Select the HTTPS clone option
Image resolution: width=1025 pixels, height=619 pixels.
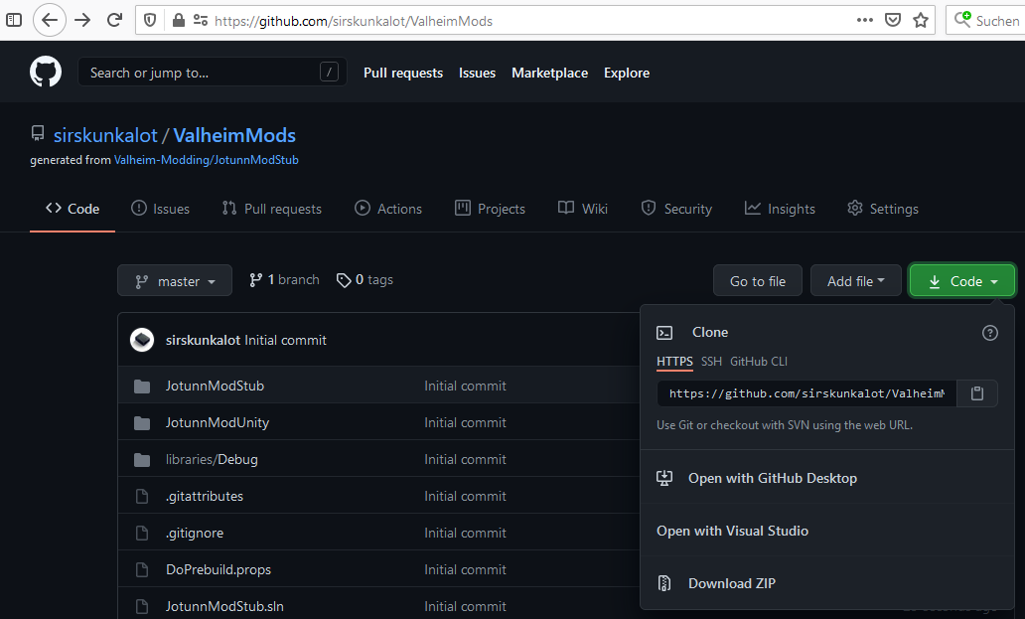point(674,362)
